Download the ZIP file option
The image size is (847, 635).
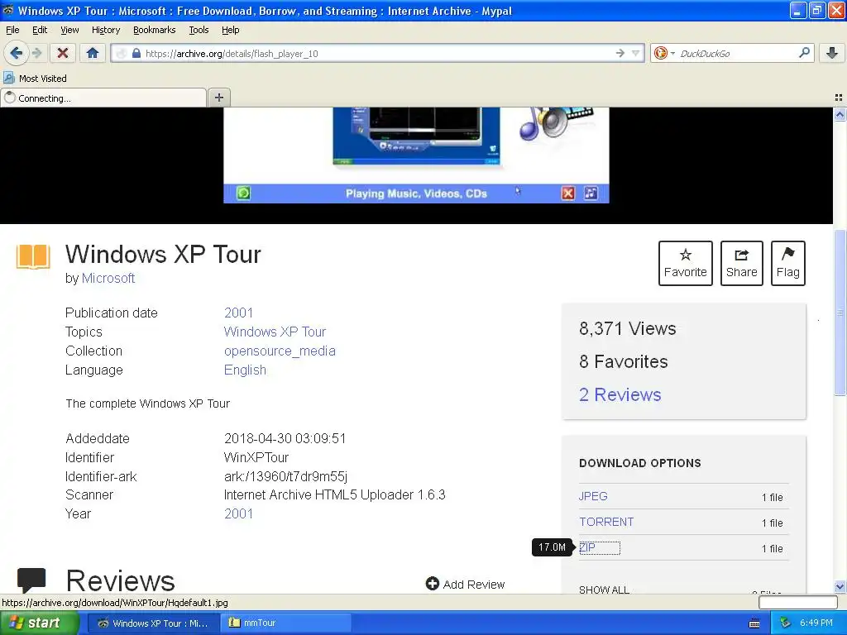click(587, 547)
